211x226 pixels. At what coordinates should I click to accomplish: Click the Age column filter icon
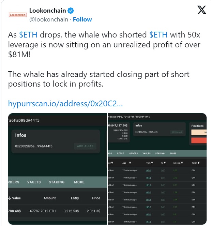130,163
